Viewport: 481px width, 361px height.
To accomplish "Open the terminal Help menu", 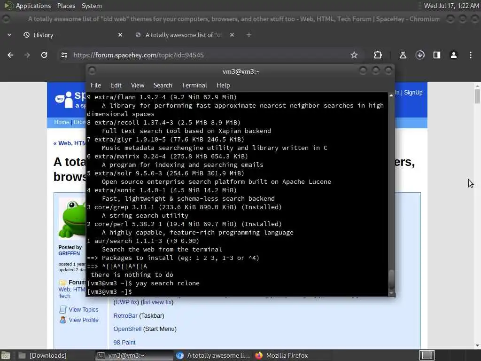I will [223, 86].
